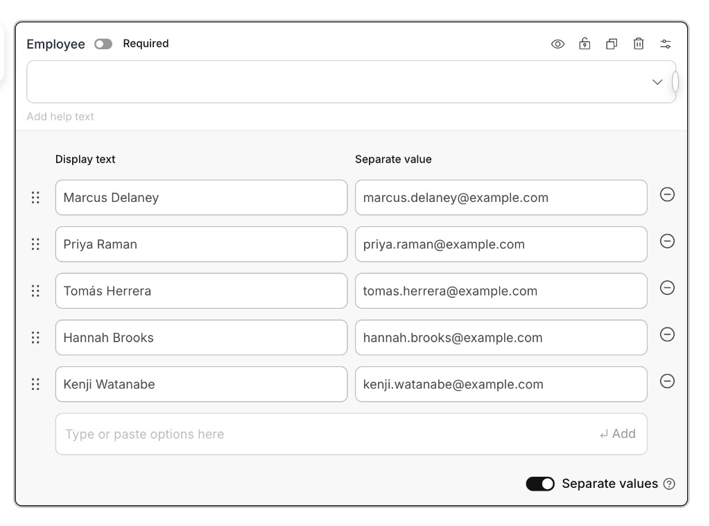Click the Add button
Image resolution: width=710 pixels, height=526 pixels.
(x=618, y=434)
